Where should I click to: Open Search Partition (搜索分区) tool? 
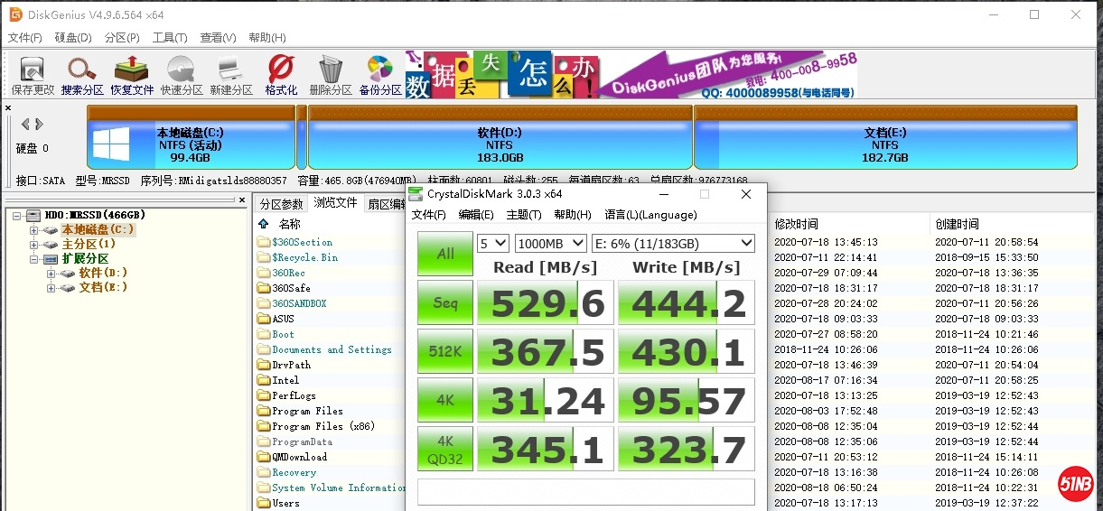[82, 74]
